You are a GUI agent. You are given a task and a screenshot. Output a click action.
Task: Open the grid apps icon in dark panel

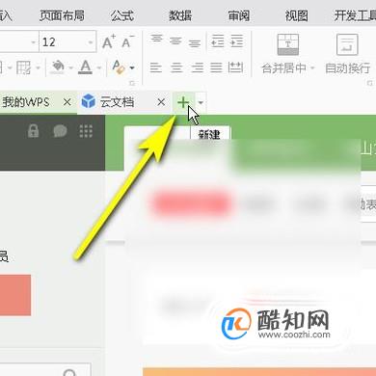click(x=86, y=131)
